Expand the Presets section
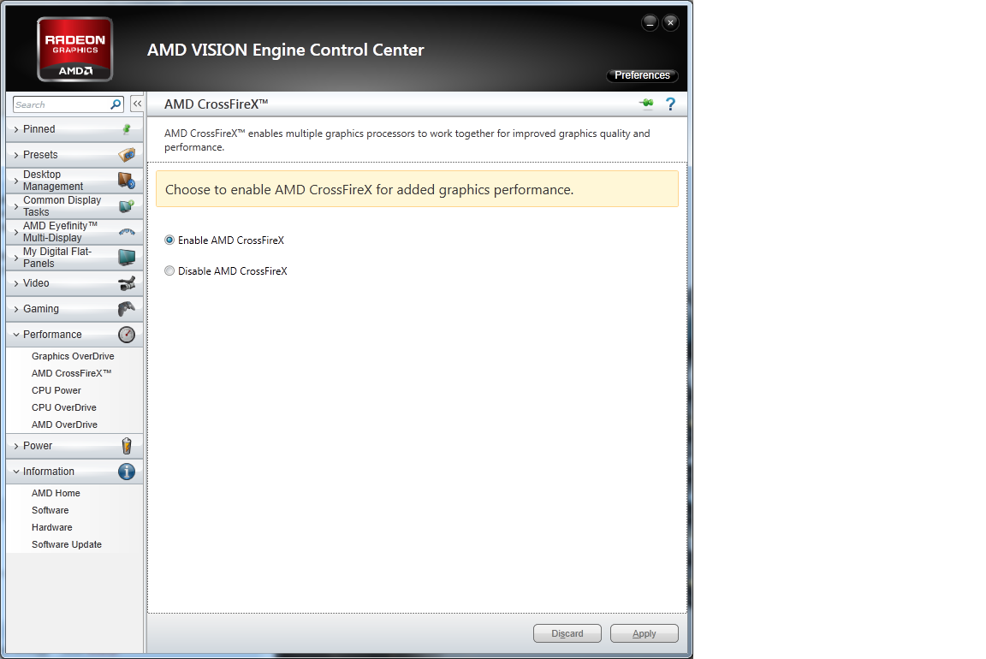The image size is (986, 659). click(x=74, y=155)
